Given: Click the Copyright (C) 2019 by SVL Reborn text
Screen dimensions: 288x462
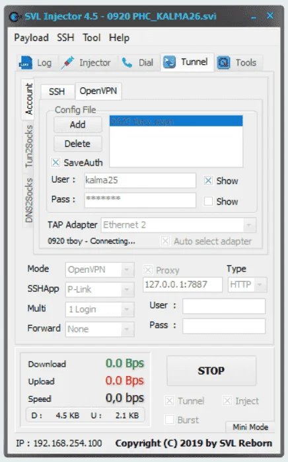Looking at the screenshot, I should point(194,443).
